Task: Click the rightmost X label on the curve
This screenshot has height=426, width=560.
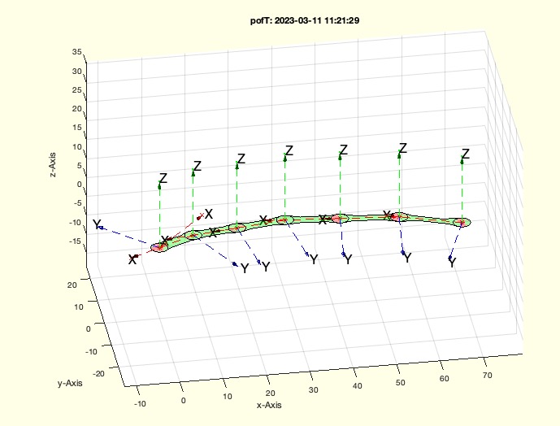Action: 389,215
